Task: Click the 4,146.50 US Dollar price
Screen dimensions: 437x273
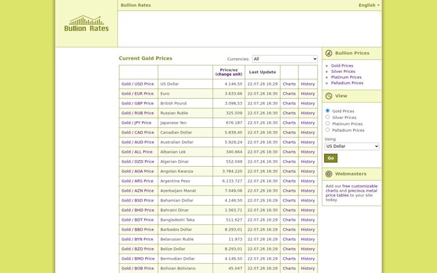Action: click(233, 84)
